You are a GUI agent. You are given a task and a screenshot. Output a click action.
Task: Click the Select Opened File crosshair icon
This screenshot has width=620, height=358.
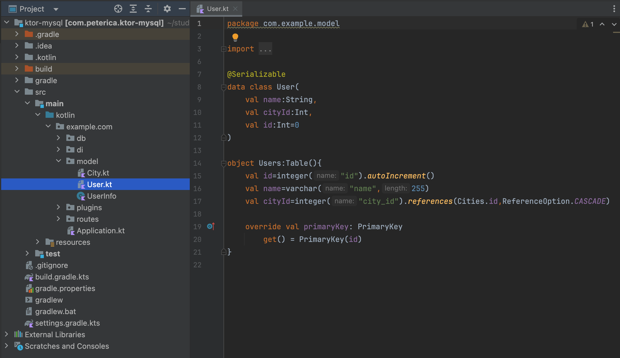[118, 9]
